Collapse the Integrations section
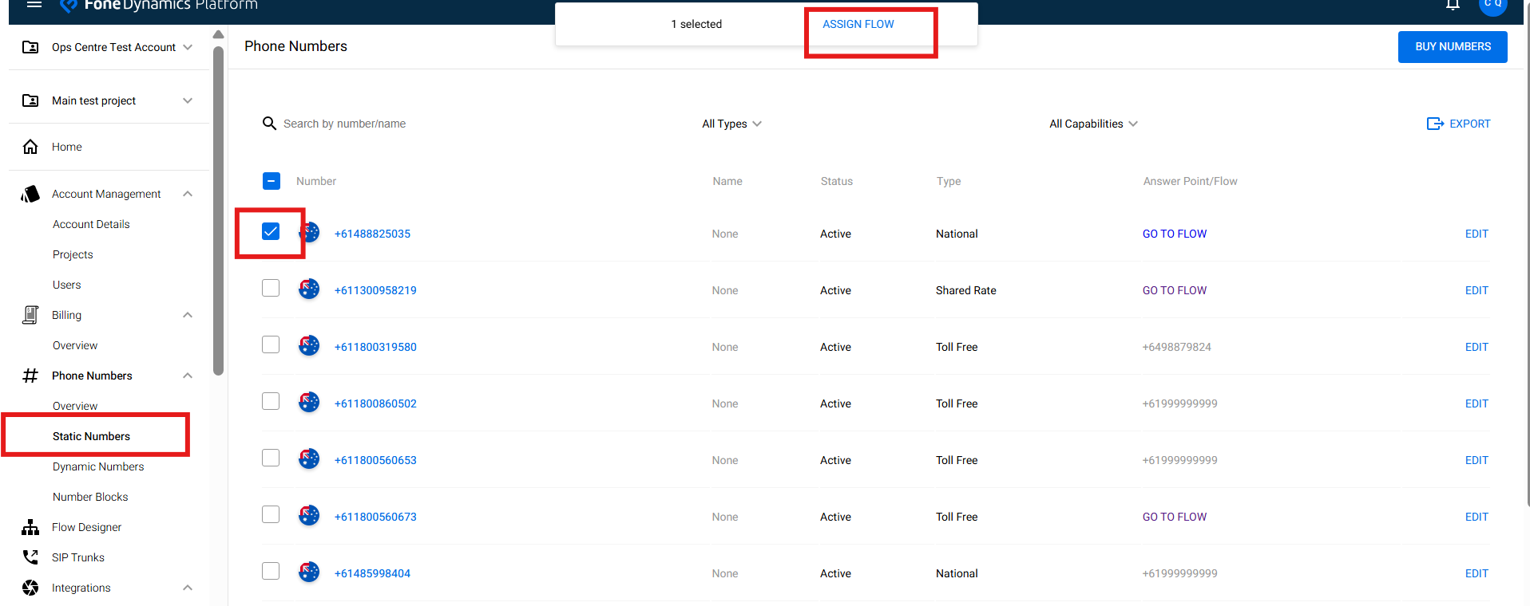This screenshot has width=1530, height=606. [x=188, y=588]
